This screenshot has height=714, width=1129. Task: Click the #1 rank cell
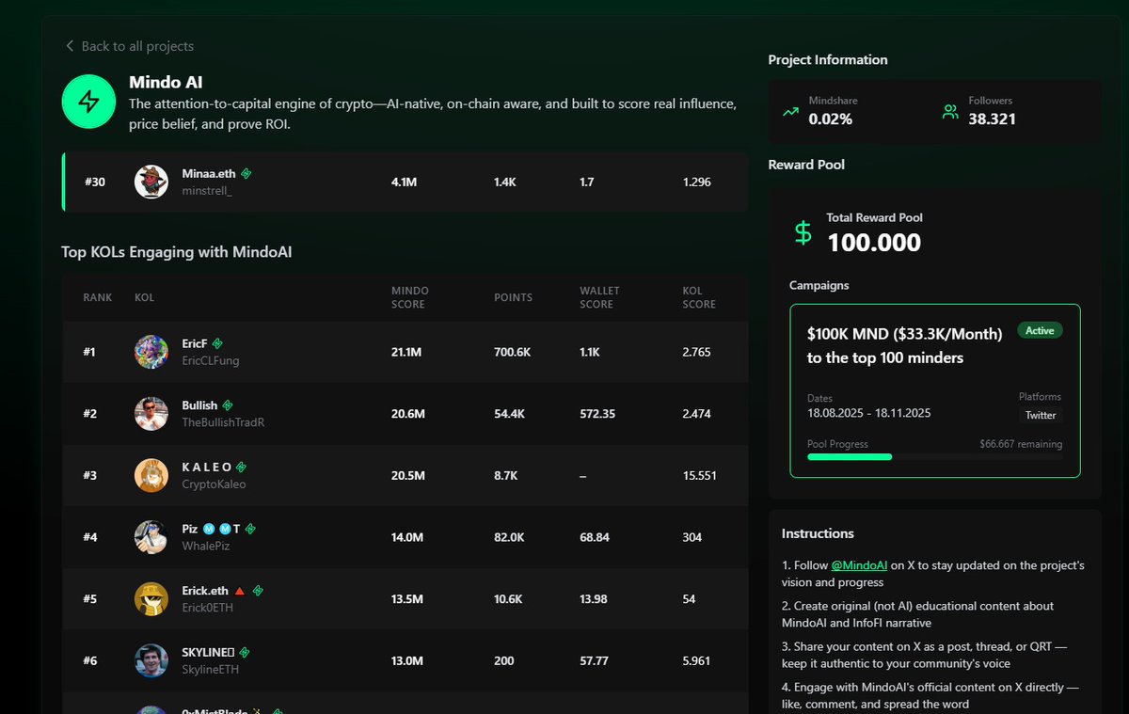click(89, 352)
